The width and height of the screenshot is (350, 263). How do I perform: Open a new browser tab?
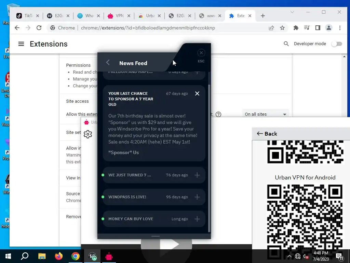263,16
